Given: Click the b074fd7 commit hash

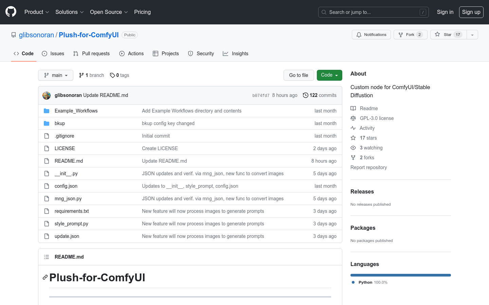Looking at the screenshot, I should click(x=261, y=96).
